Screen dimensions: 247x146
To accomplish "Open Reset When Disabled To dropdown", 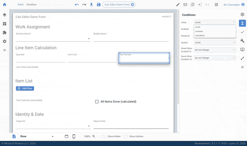I will coord(215,58).
